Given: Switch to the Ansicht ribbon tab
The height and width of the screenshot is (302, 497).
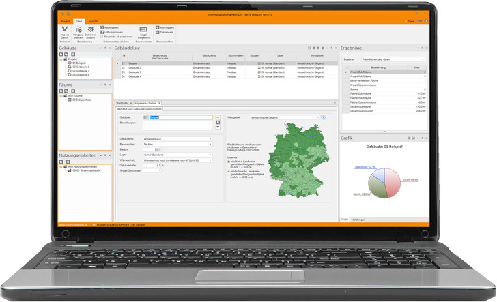Looking at the screenshot, I should point(94,22).
